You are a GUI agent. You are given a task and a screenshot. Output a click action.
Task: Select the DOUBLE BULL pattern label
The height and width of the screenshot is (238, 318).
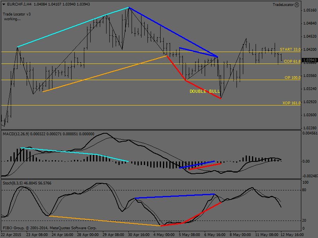click(x=204, y=91)
